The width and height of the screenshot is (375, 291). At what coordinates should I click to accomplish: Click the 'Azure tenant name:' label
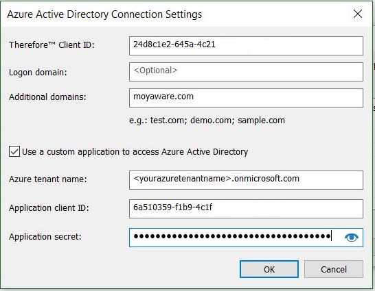pos(48,179)
